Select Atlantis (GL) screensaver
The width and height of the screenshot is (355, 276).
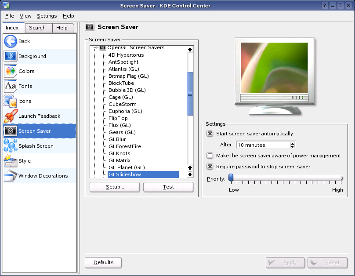(123, 69)
